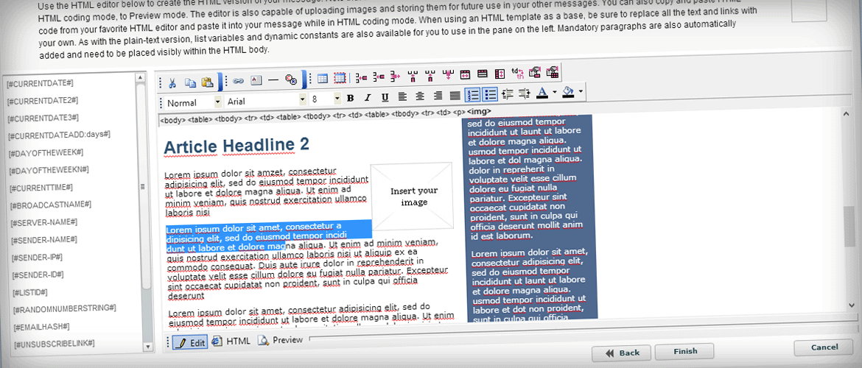The height and width of the screenshot is (368, 862).
Task: Open the Arial font dropdown
Action: pyautogui.click(x=302, y=102)
